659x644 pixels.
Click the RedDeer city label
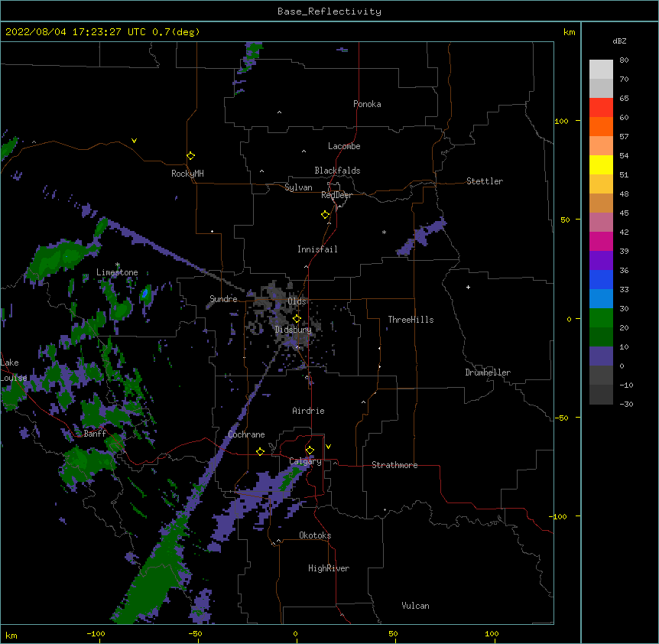click(x=336, y=195)
